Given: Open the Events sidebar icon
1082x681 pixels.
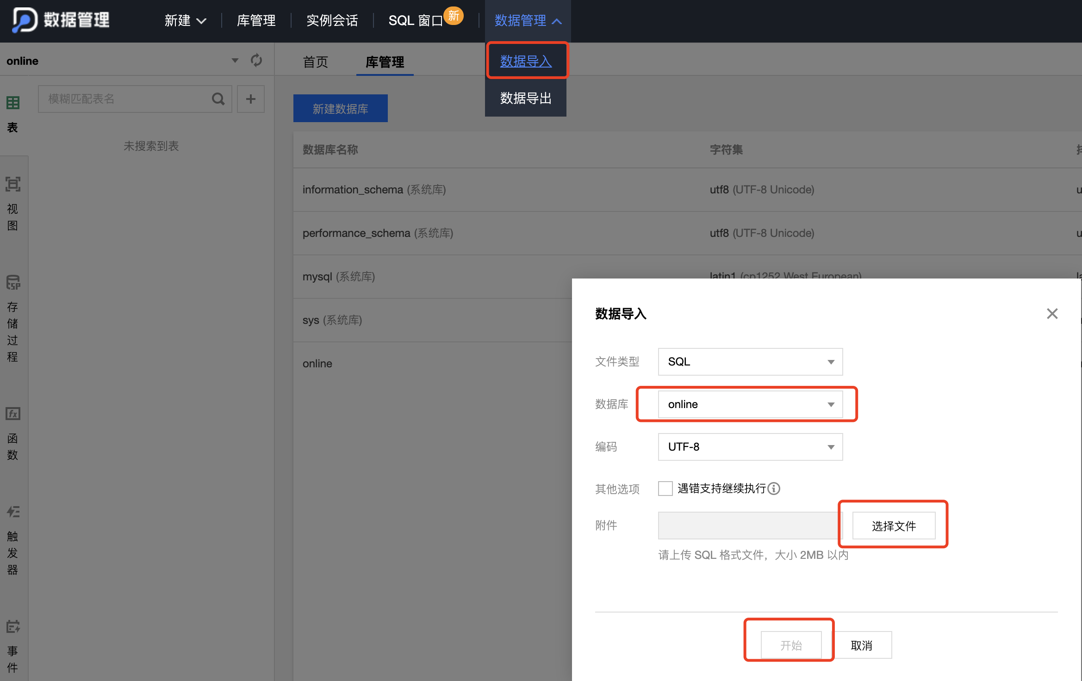Looking at the screenshot, I should pos(13,626).
